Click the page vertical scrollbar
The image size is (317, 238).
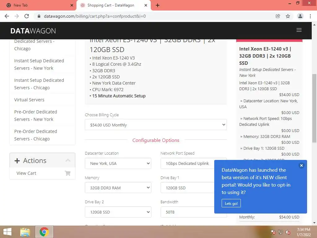315,108
